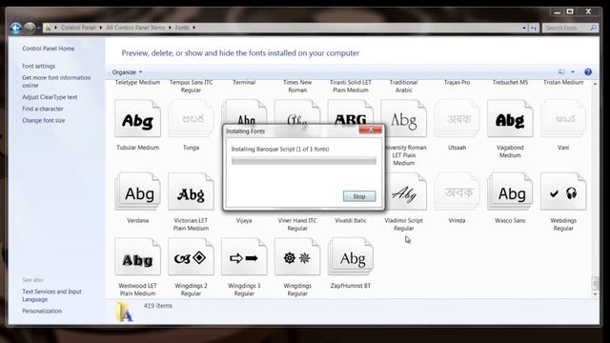
Task: Click the installation progress bar
Action: [x=304, y=161]
